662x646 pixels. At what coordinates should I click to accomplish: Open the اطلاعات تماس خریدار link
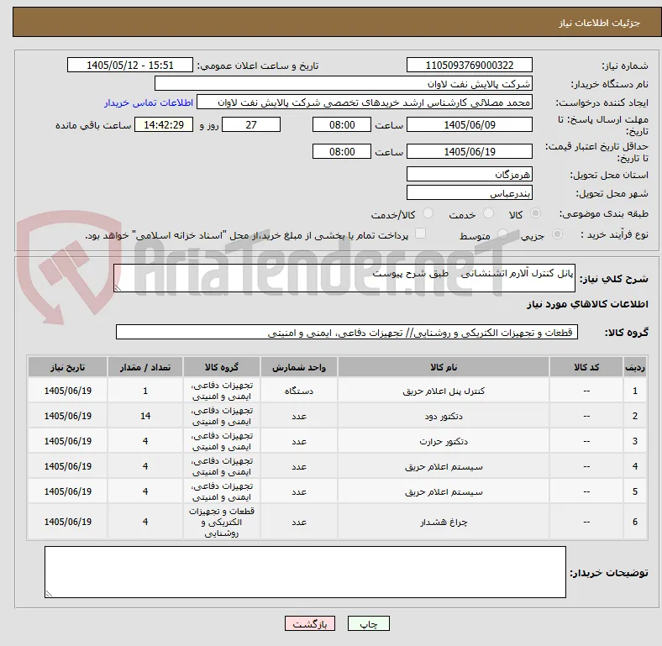pos(149,102)
